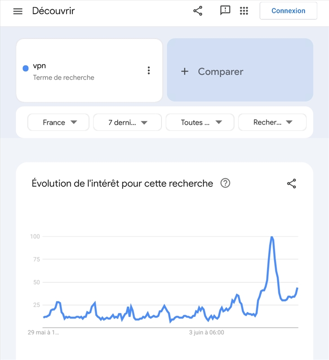Click the plus icon in Comparer
This screenshot has width=329, height=360.
click(185, 72)
